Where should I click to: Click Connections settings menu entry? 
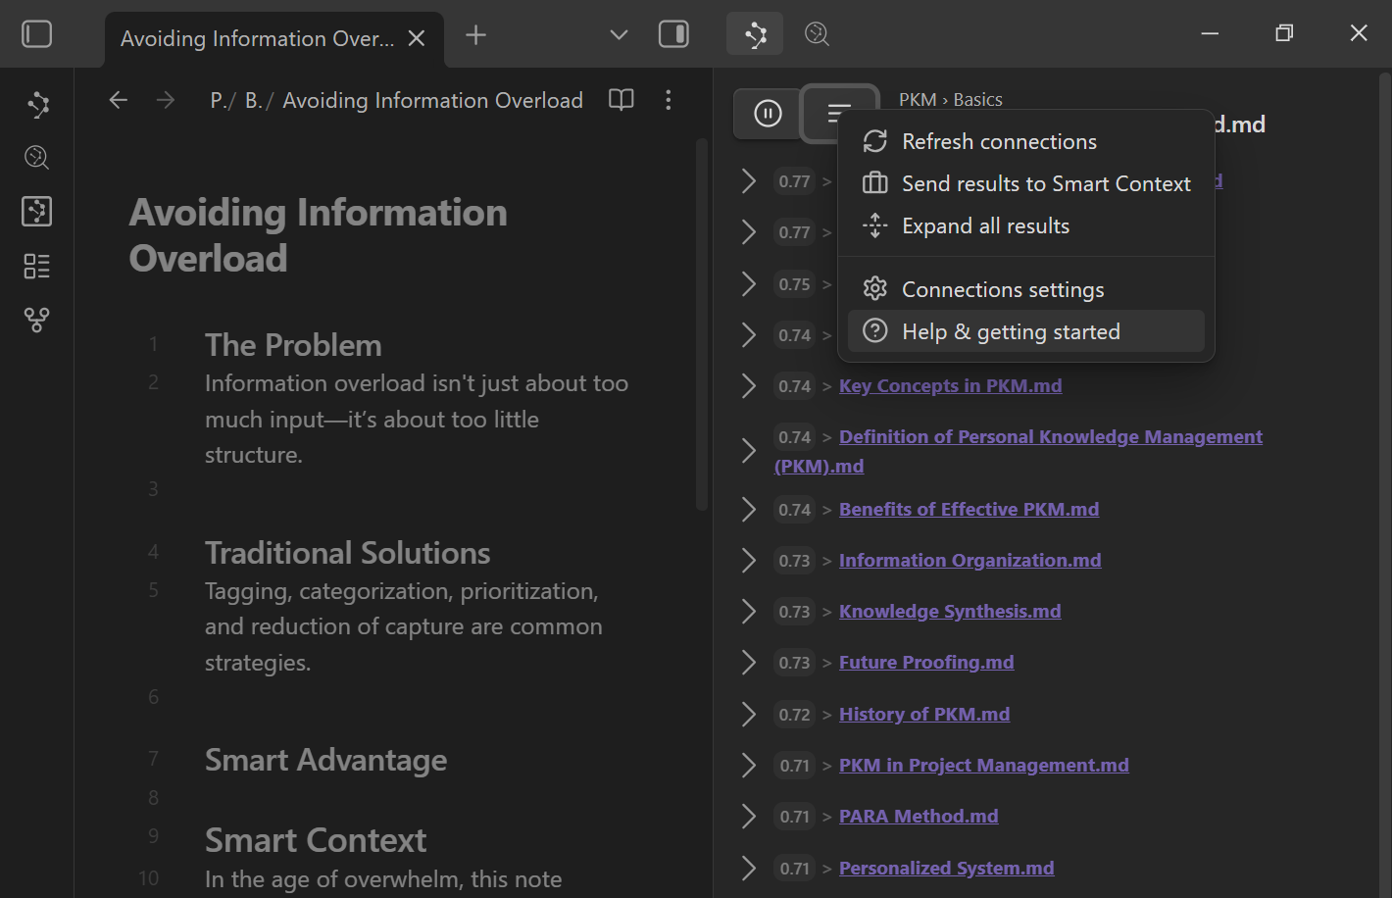(x=1002, y=290)
